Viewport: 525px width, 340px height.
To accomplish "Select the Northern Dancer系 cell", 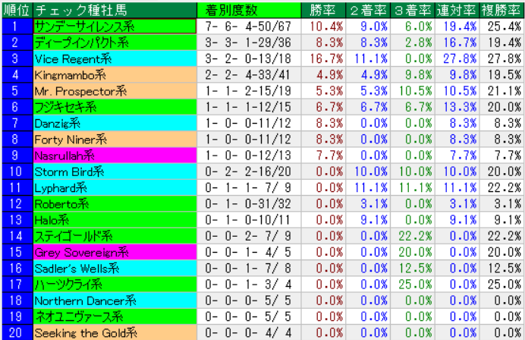I will click(x=115, y=301).
